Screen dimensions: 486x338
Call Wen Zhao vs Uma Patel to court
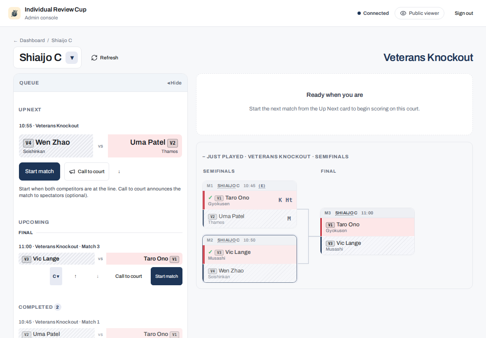[x=87, y=171]
